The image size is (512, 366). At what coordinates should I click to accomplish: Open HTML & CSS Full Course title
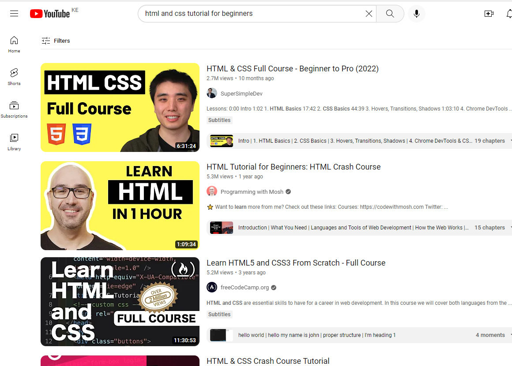293,69
